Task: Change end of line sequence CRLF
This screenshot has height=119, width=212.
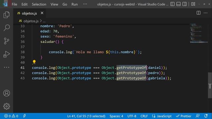Action: coord(144,116)
